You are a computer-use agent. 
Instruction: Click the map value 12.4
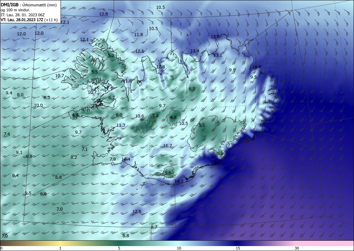click(x=126, y=159)
